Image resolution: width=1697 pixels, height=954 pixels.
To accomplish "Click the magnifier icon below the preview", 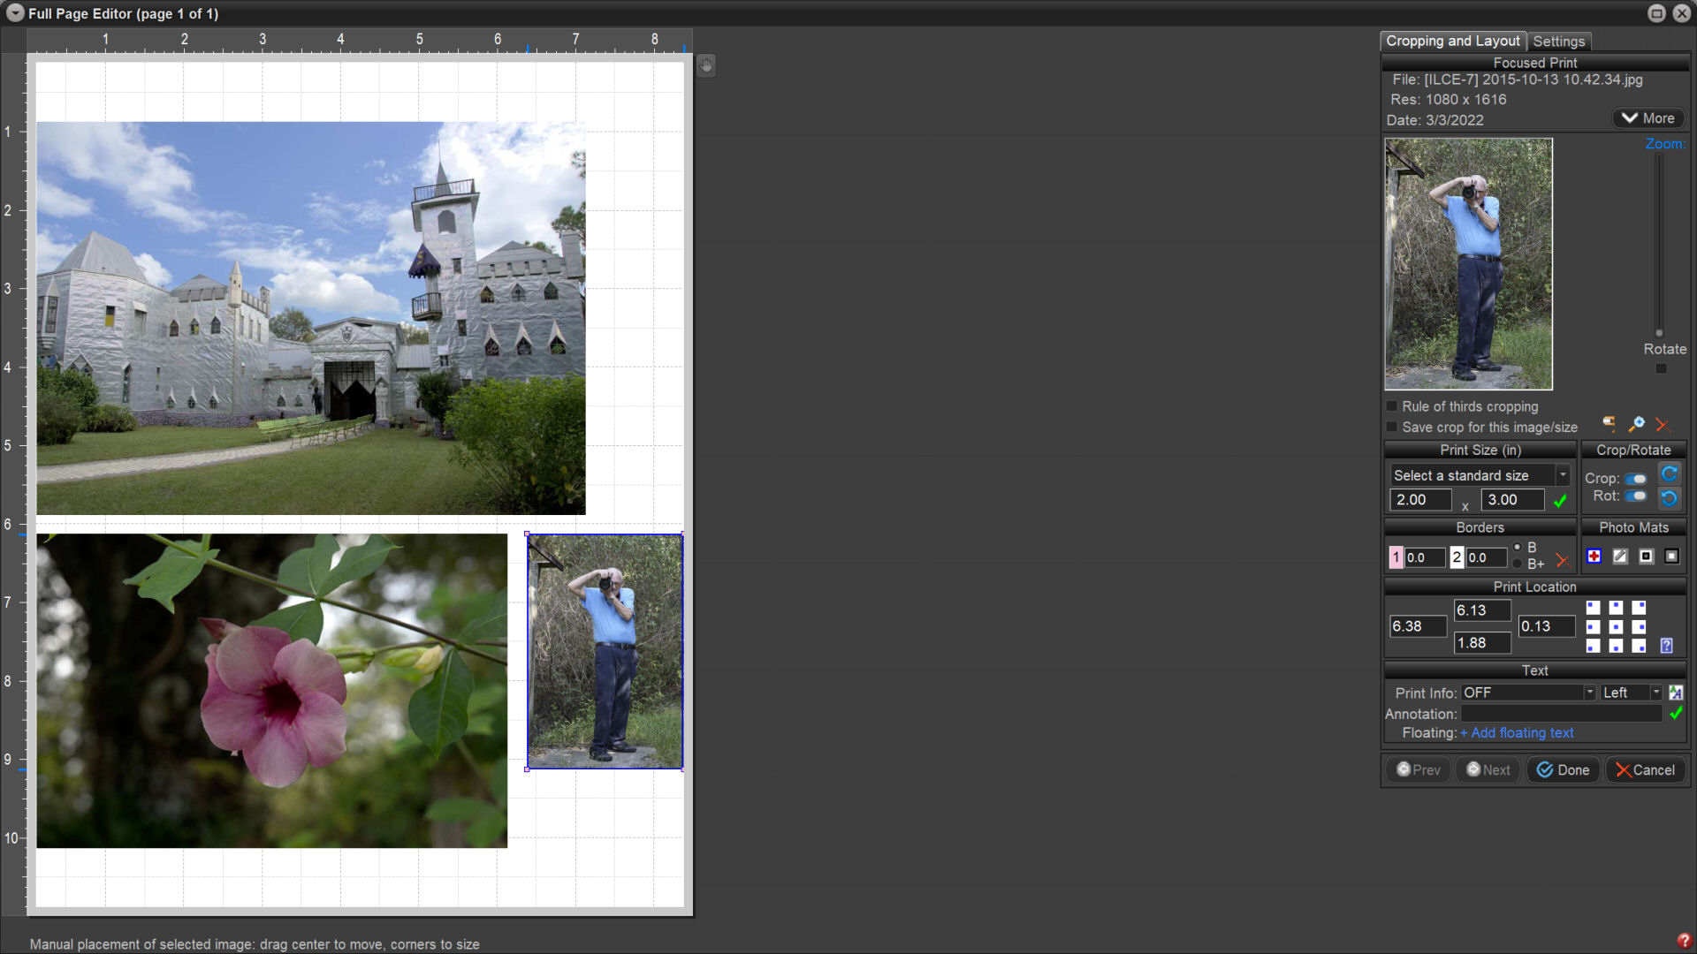I will [x=1637, y=425].
